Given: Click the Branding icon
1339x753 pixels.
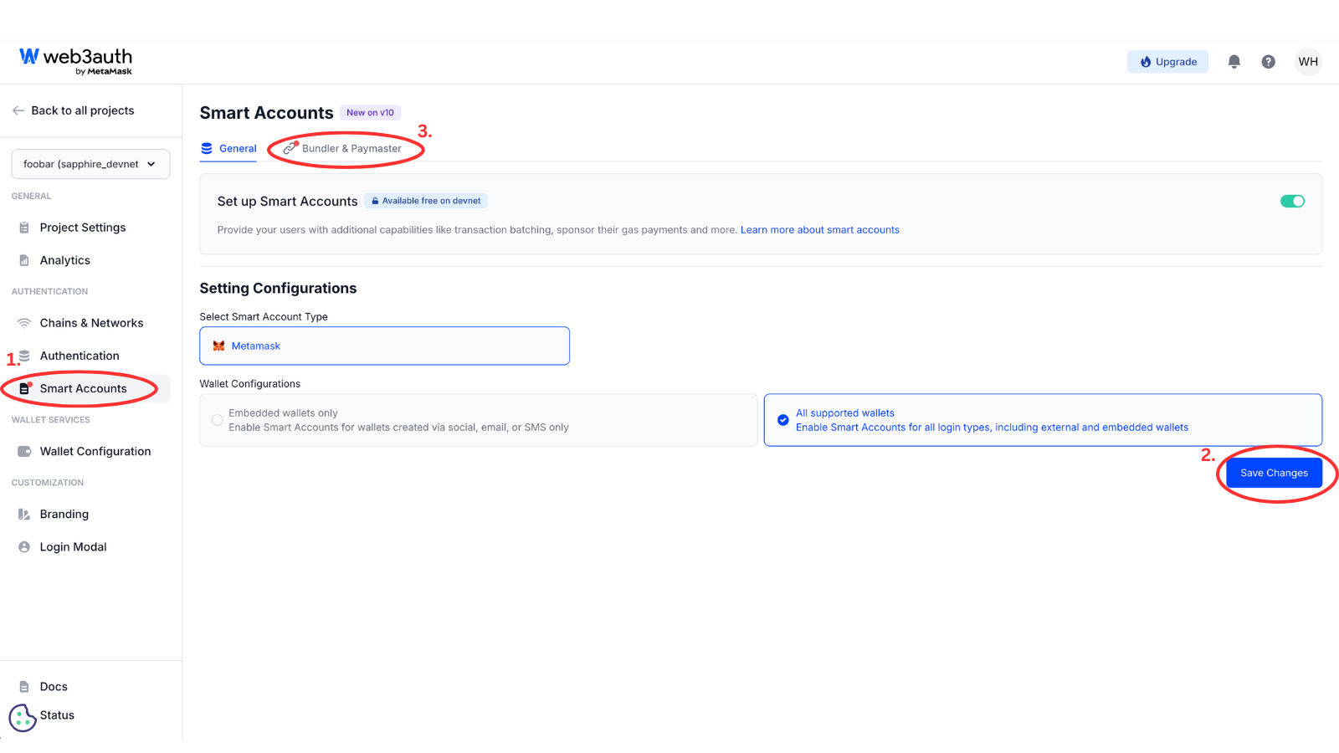Looking at the screenshot, I should (24, 514).
